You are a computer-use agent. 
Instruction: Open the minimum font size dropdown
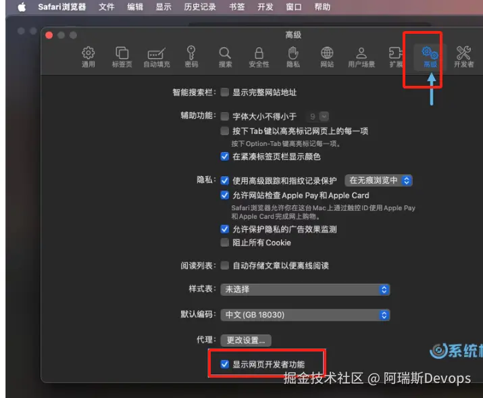[318, 116]
